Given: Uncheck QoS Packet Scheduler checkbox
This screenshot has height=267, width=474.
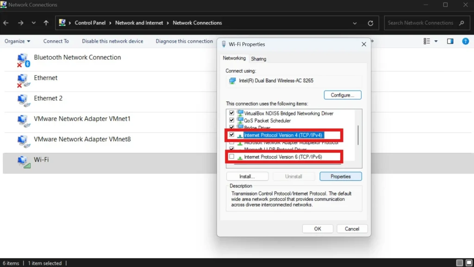Looking at the screenshot, I should coord(231,120).
